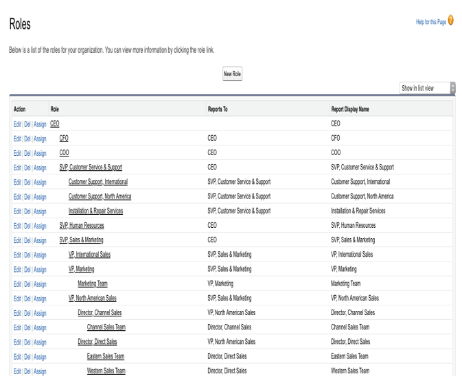Viewport: 462px width, 383px height.
Task: Open SVP, Sales & Marketing role link
Action: [81, 240]
